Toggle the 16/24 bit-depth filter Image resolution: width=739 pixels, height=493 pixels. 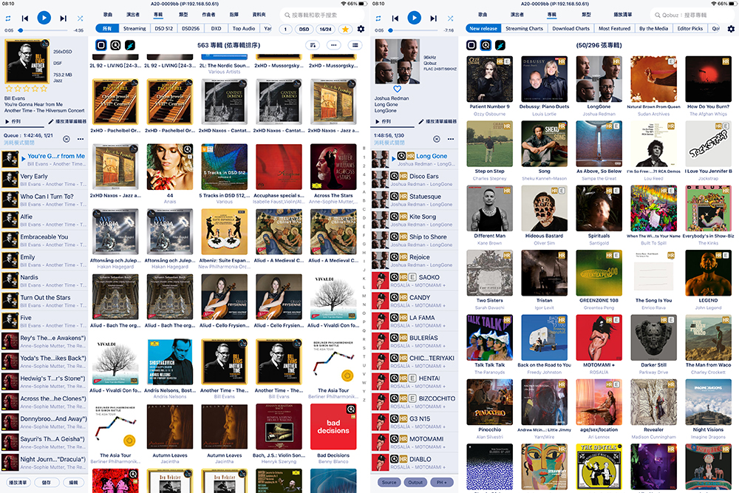click(x=325, y=29)
